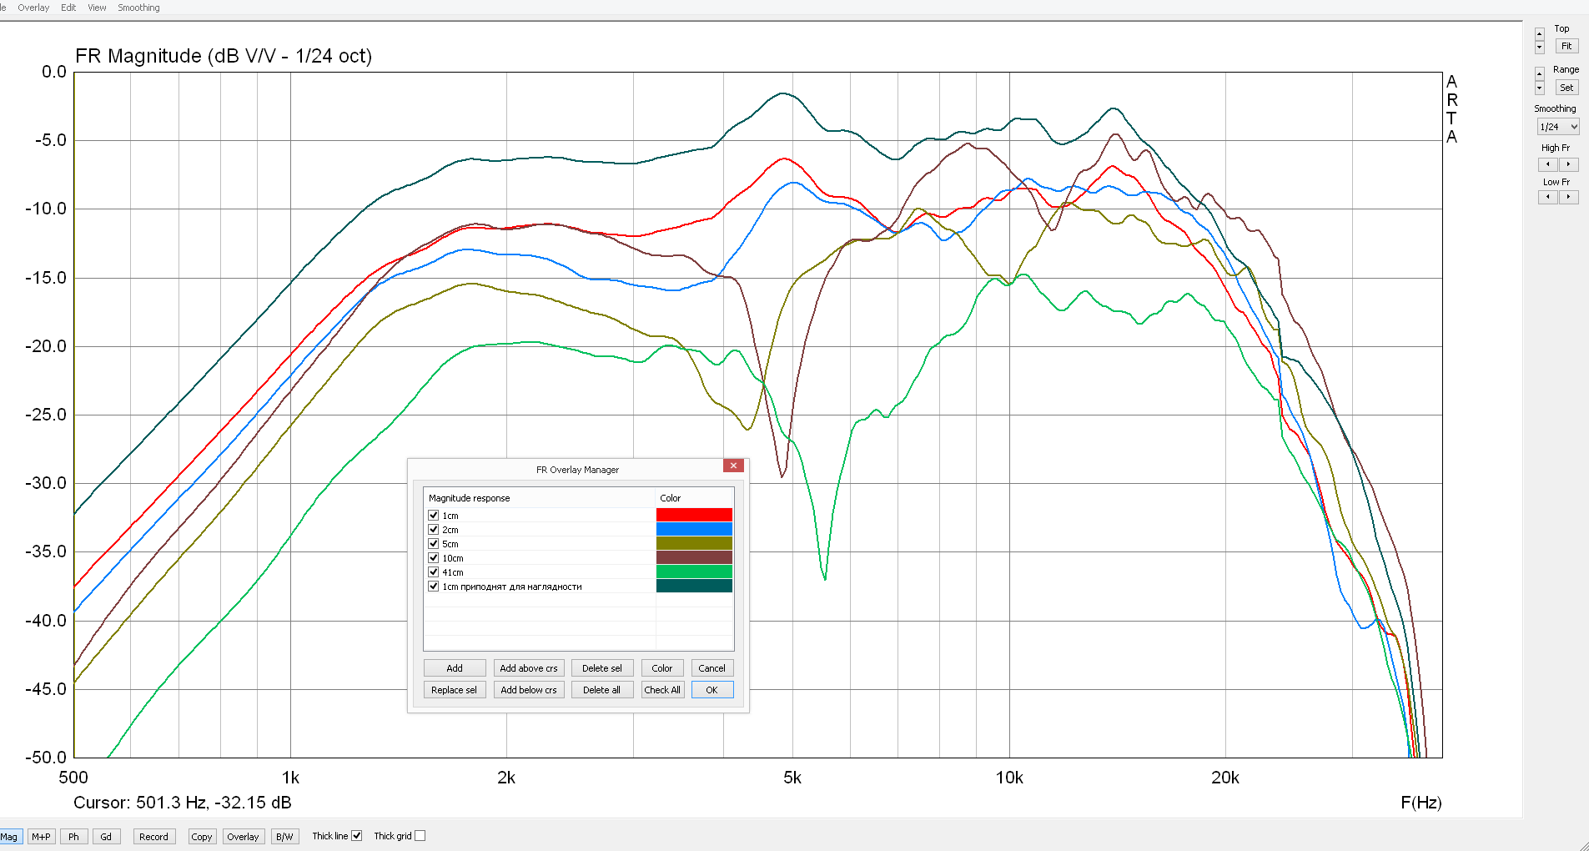Select the 41cm row label
Image resolution: width=1589 pixels, height=851 pixels.
[453, 572]
